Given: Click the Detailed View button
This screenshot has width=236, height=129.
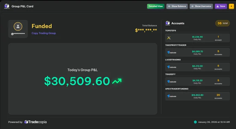Looking at the screenshot, I should 155,6.
